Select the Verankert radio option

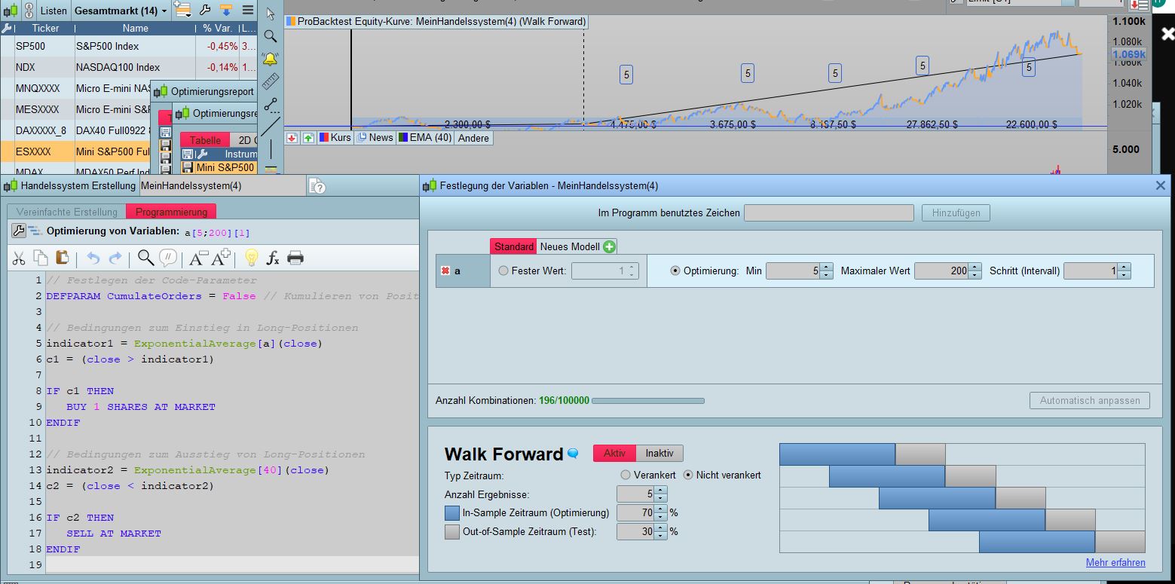[625, 475]
